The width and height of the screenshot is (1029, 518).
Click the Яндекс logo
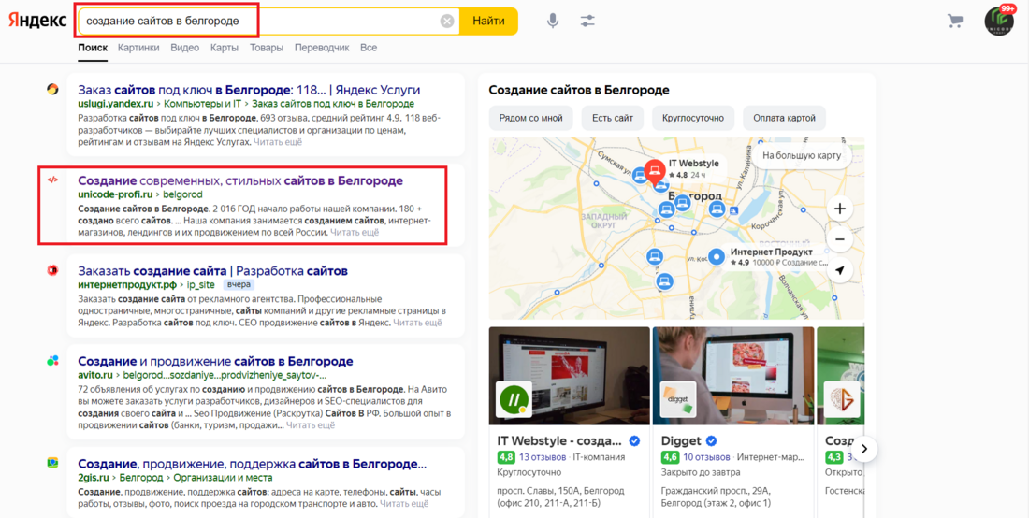[x=37, y=21]
